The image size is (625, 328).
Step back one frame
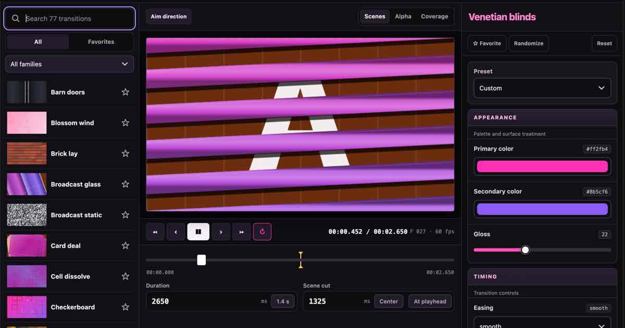176,232
